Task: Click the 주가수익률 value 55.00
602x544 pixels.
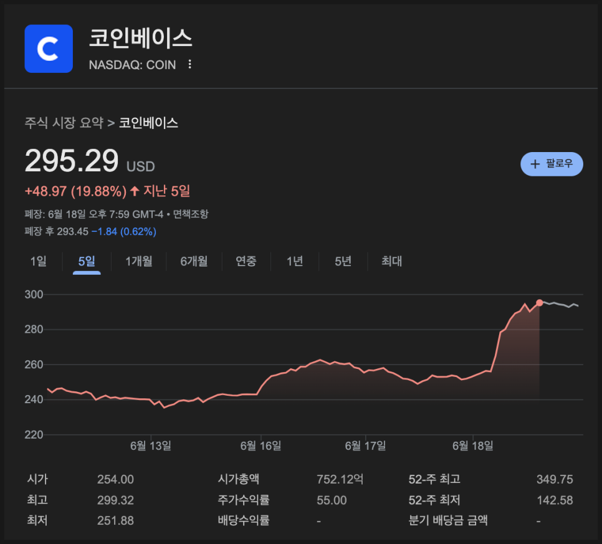Action: click(332, 500)
